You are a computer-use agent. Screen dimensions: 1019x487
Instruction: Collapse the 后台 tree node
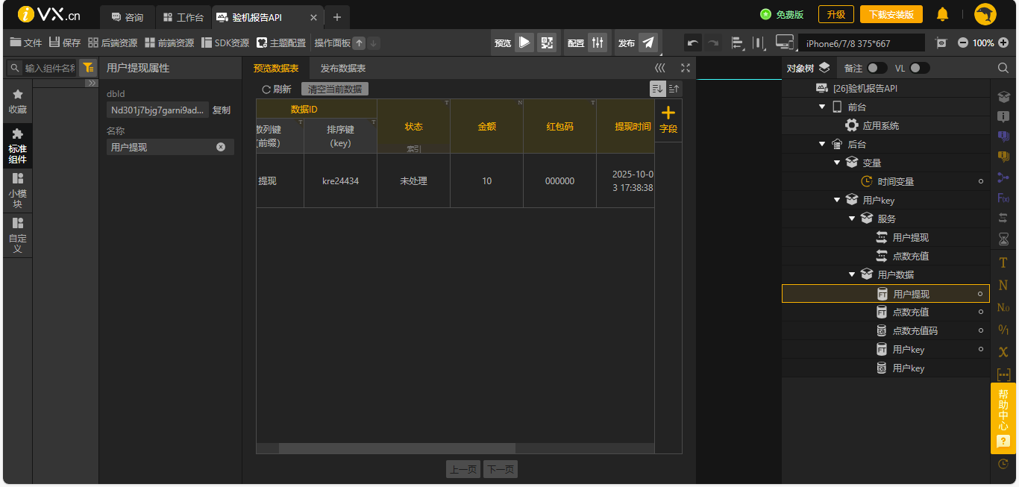coord(822,144)
